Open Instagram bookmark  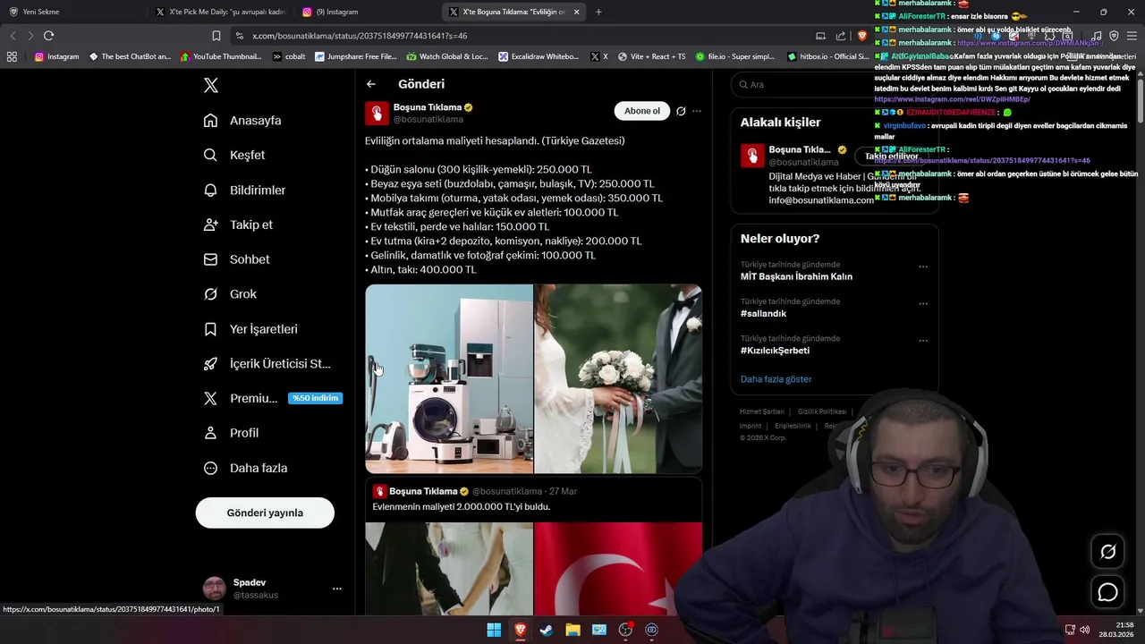56,56
